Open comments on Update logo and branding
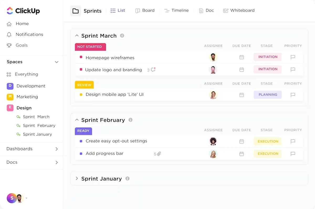This screenshot has height=209, width=315. pyautogui.click(x=153, y=70)
